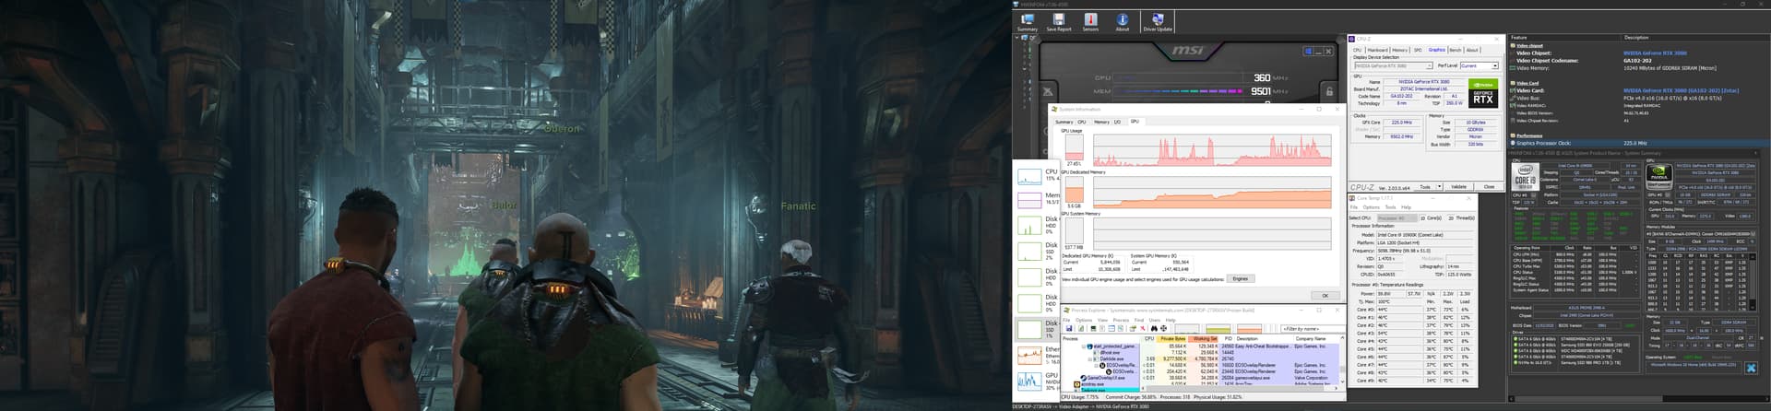Select Ethernet graph in Task Manager sidebar
The width and height of the screenshot is (1771, 411).
click(1038, 354)
